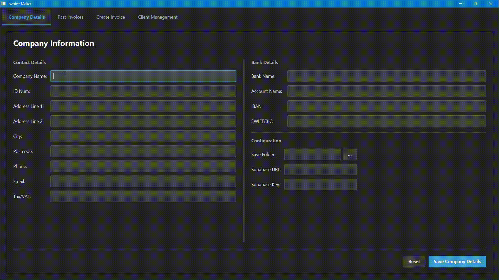Open the Save Folder browse dialog

[x=350, y=154]
